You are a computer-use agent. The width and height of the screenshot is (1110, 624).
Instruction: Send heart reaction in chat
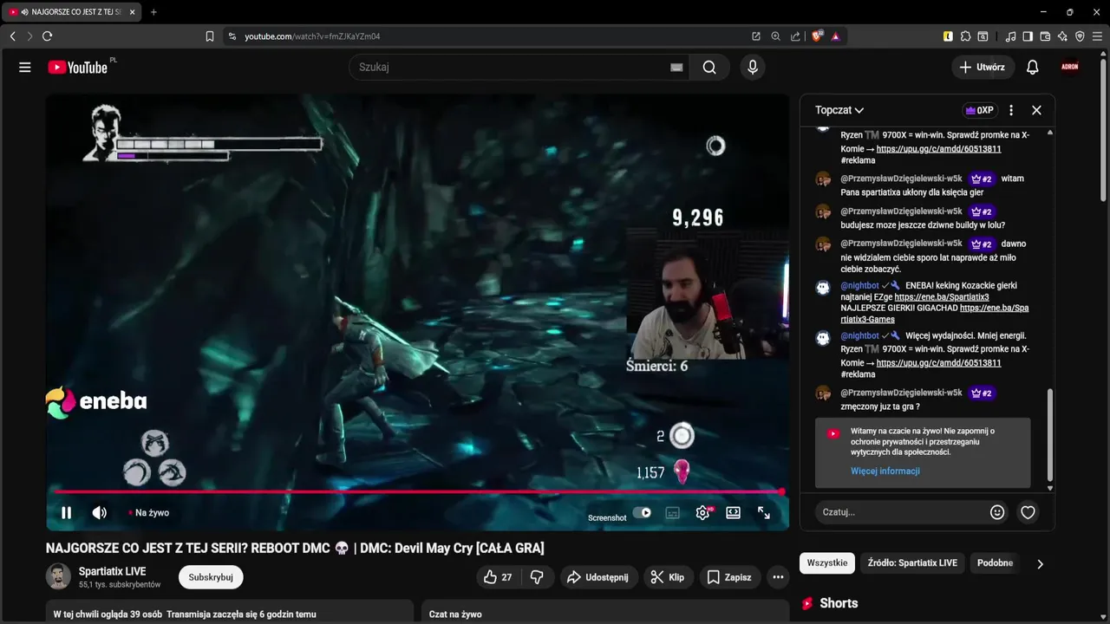pyautogui.click(x=1028, y=512)
